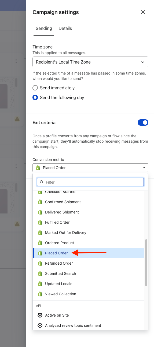Collapse the Conversion metric dropdown arrow

pyautogui.click(x=144, y=168)
